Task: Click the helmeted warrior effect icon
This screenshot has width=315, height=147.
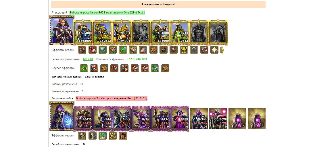Action: click(163, 50)
